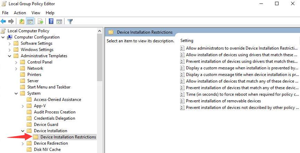The width and height of the screenshot is (300, 153).
Task: Click the tree pane vertical scrollbar thumb
Action: (x=99, y=57)
